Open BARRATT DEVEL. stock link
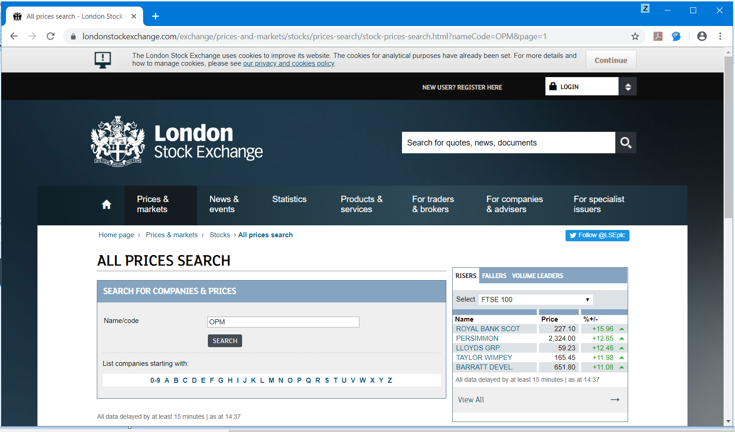 pyautogui.click(x=485, y=367)
